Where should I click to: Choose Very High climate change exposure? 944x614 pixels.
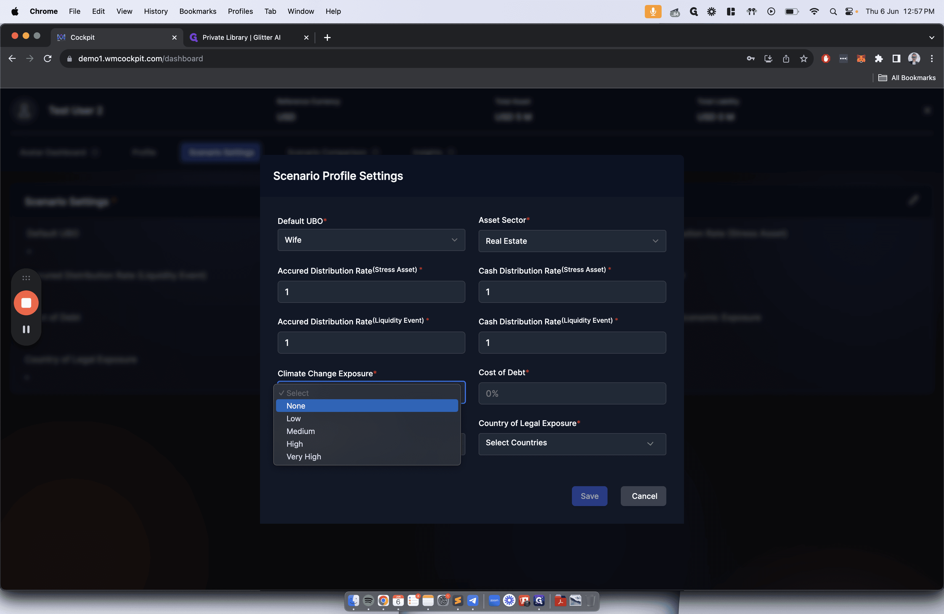367,457
